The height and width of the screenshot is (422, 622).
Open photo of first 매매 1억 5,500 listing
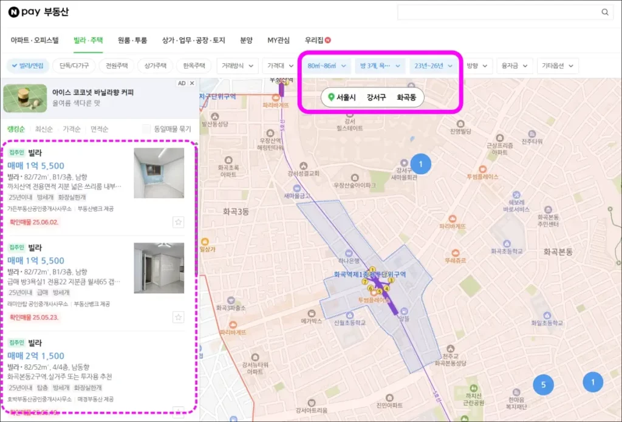tap(159, 173)
